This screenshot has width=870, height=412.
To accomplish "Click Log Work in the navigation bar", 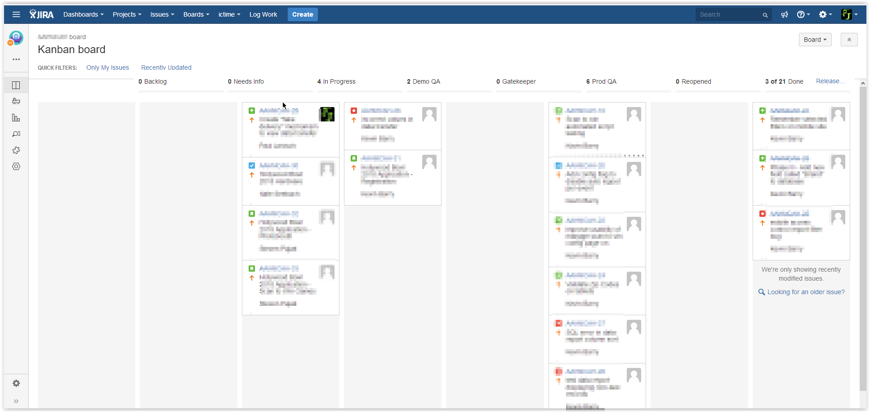I will pos(263,14).
